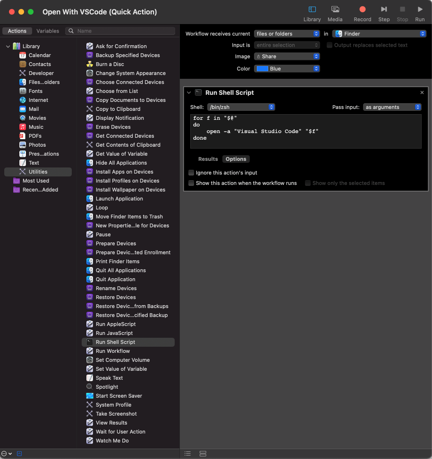Open the Developer category
Screen dimensions: 432x459
[x=41, y=73]
